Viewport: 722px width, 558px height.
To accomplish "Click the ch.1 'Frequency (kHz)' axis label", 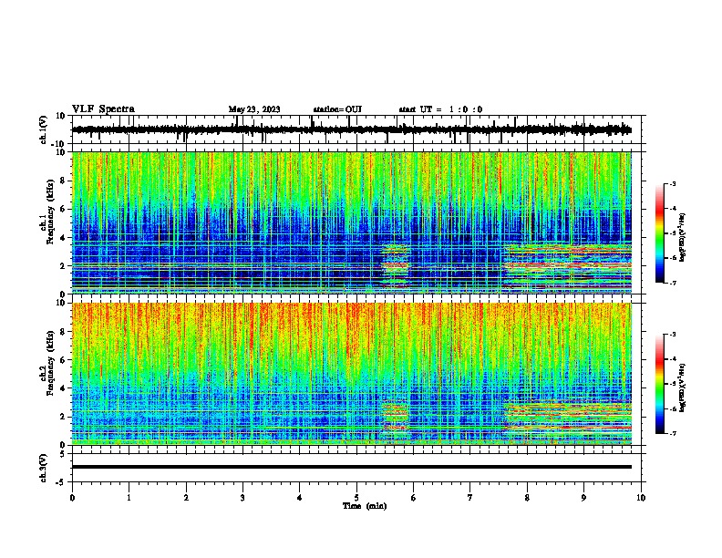I will coord(50,212).
